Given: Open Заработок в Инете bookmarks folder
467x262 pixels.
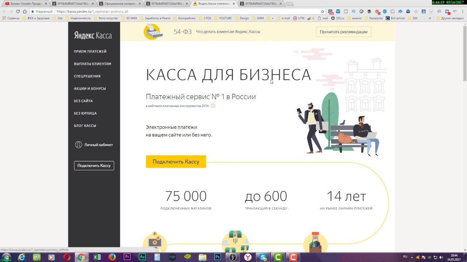Looking at the screenshot, I should (x=155, y=18).
